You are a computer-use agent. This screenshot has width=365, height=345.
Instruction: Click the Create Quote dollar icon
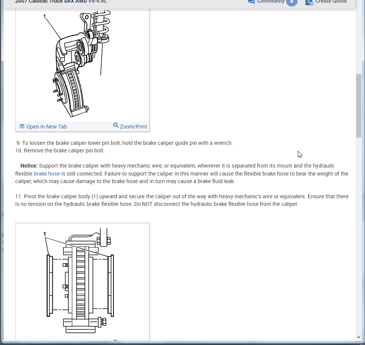click(x=309, y=2)
